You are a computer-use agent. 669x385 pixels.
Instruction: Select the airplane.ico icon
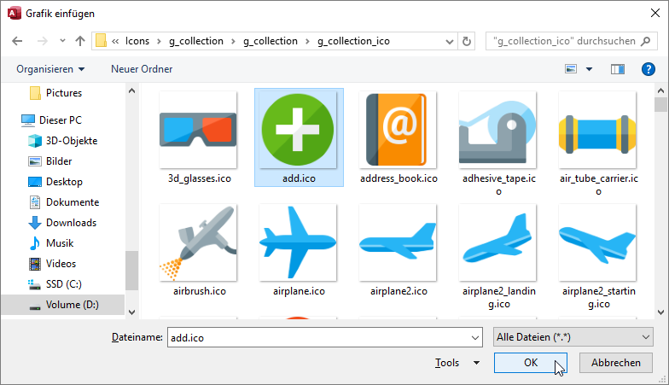(298, 242)
